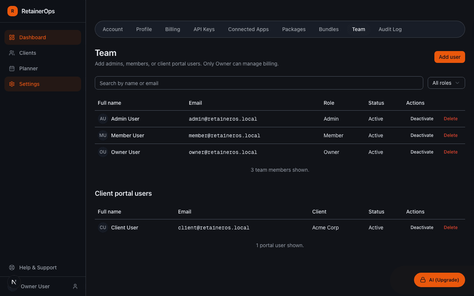The width and height of the screenshot is (474, 296).
Task: Click the Role column header
Action: pyautogui.click(x=329, y=103)
